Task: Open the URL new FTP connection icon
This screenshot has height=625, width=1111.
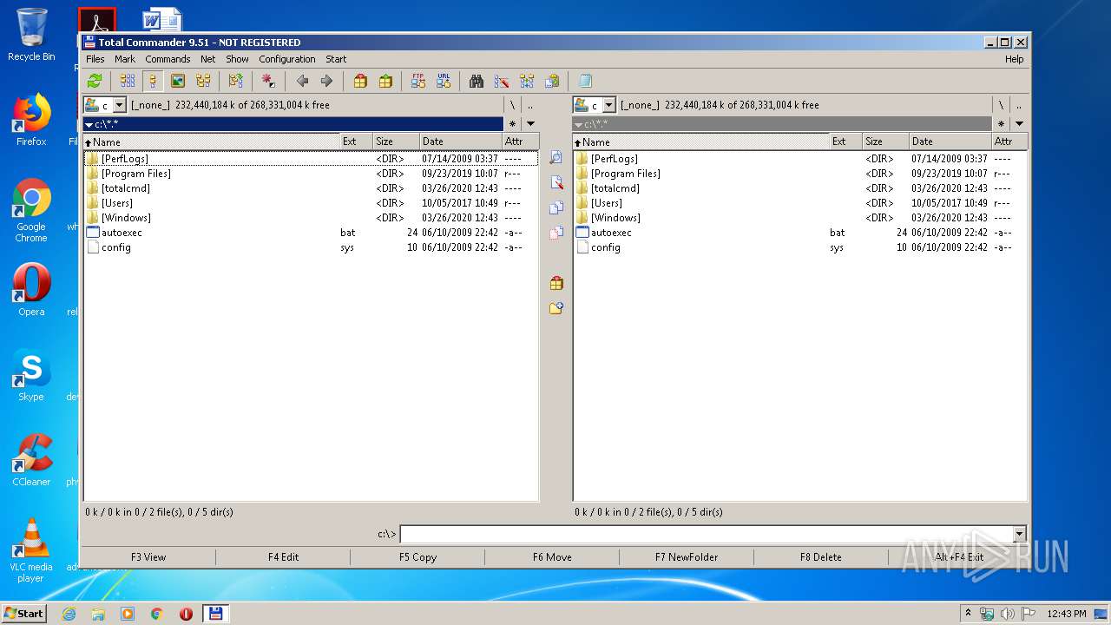Action: [444, 81]
